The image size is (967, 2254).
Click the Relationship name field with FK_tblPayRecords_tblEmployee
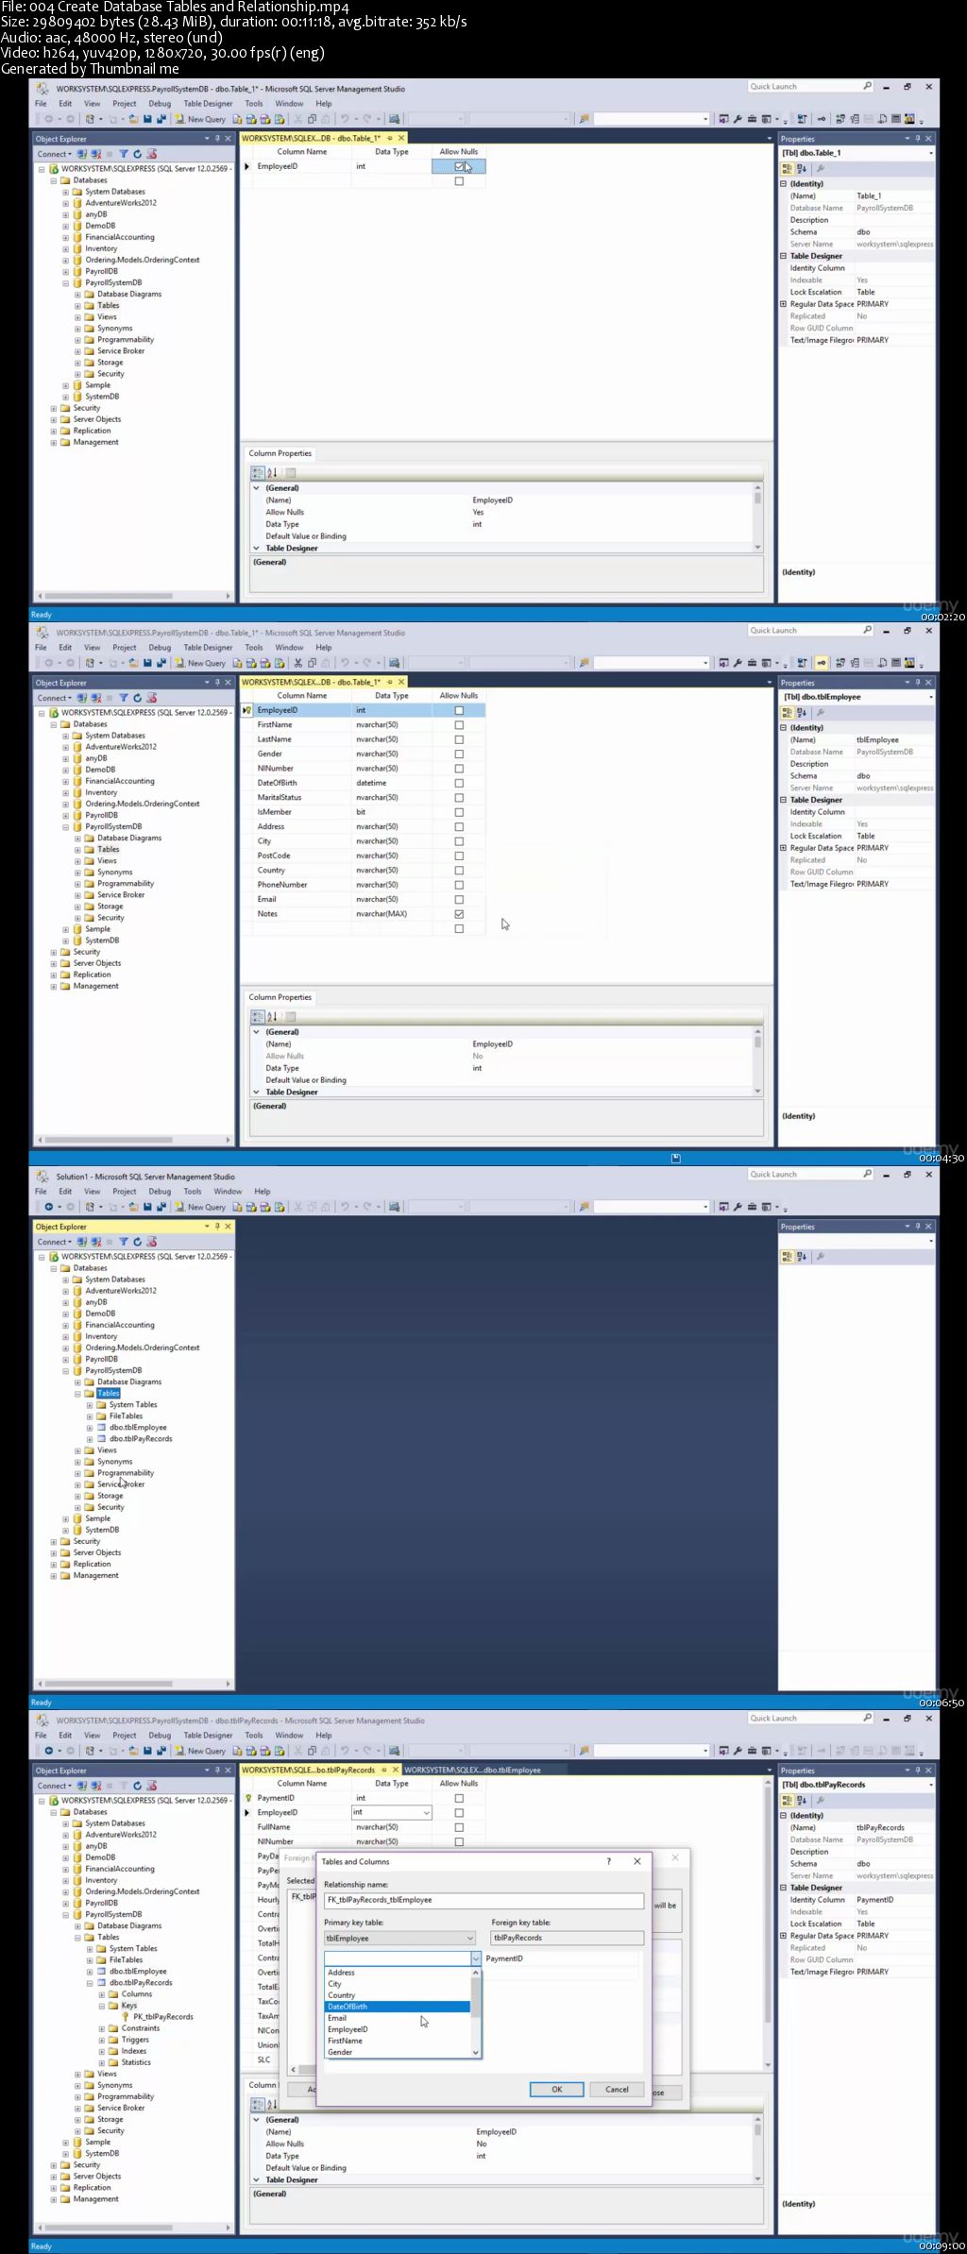click(x=483, y=1899)
